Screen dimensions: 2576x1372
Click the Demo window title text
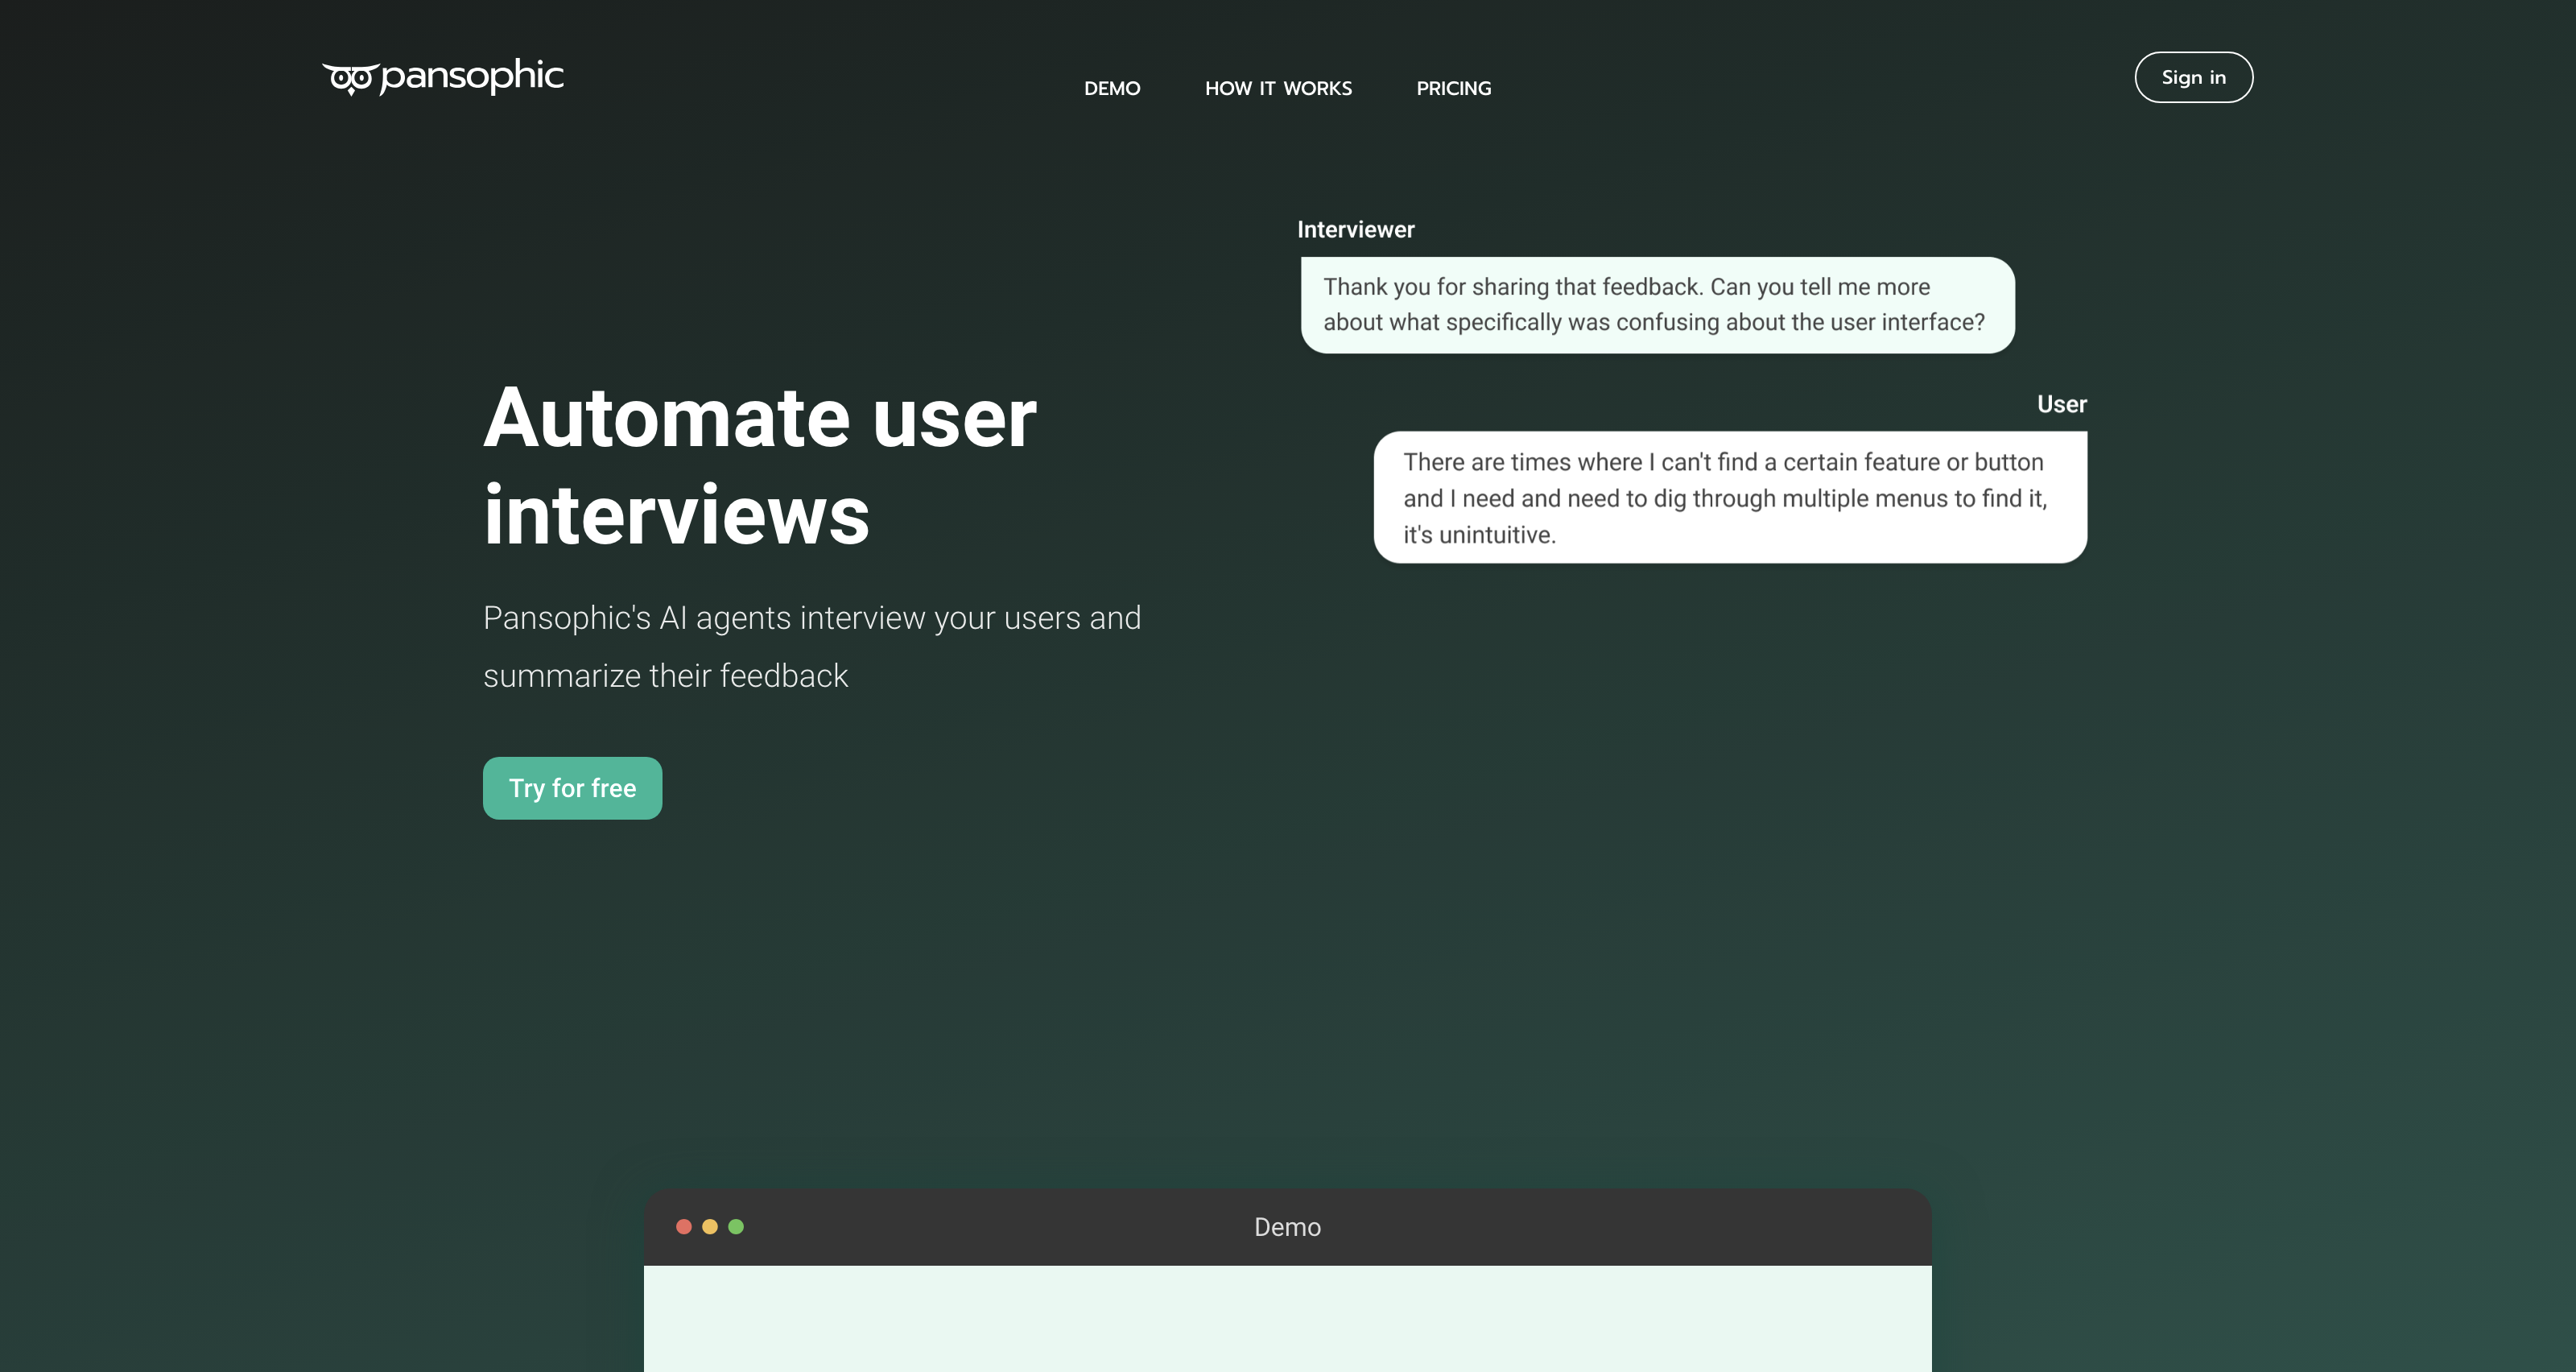1287,1227
